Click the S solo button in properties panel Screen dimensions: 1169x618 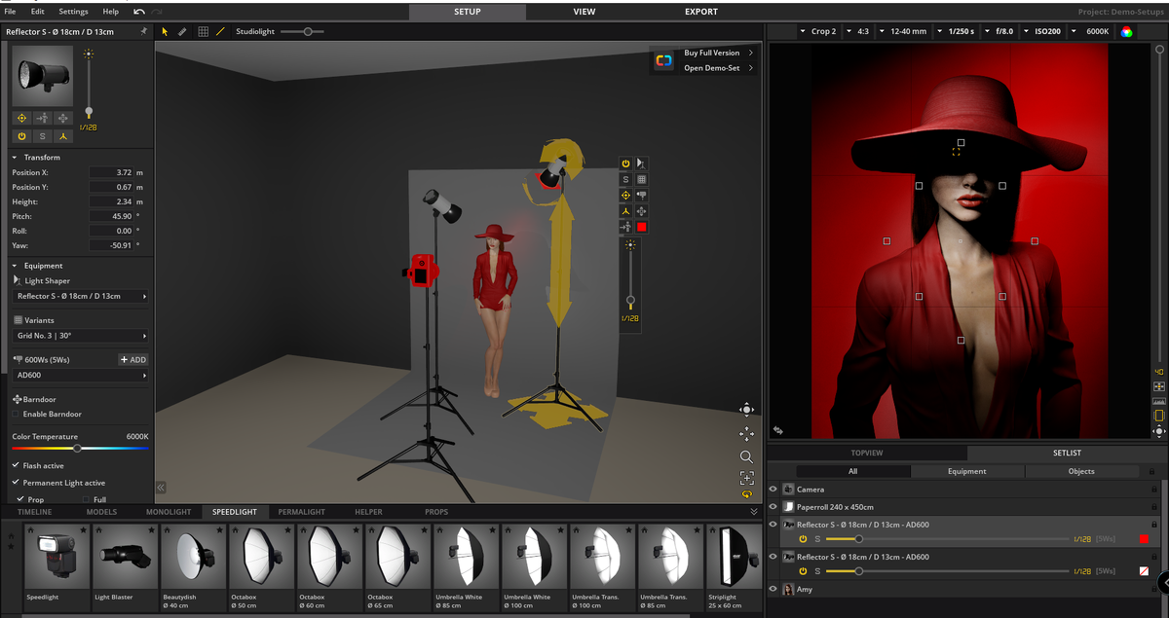point(42,136)
